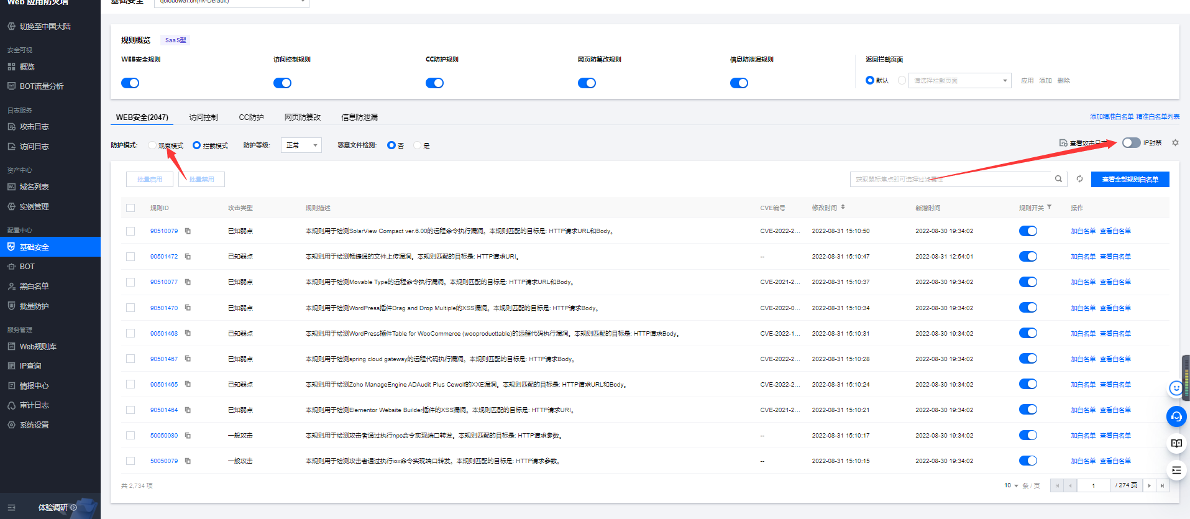Open the 精准白名单列表 link

[1158, 117]
